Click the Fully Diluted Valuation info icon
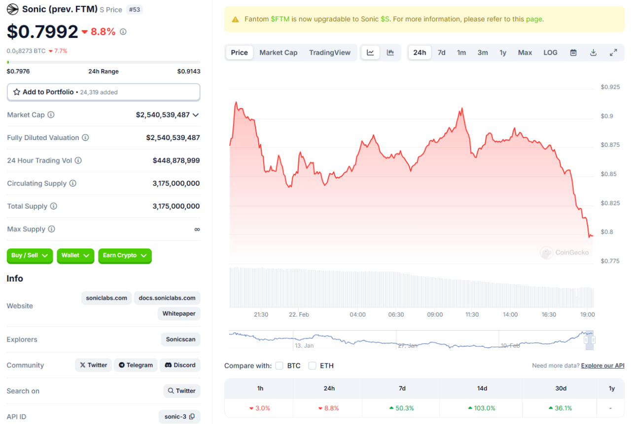 [x=85, y=138]
